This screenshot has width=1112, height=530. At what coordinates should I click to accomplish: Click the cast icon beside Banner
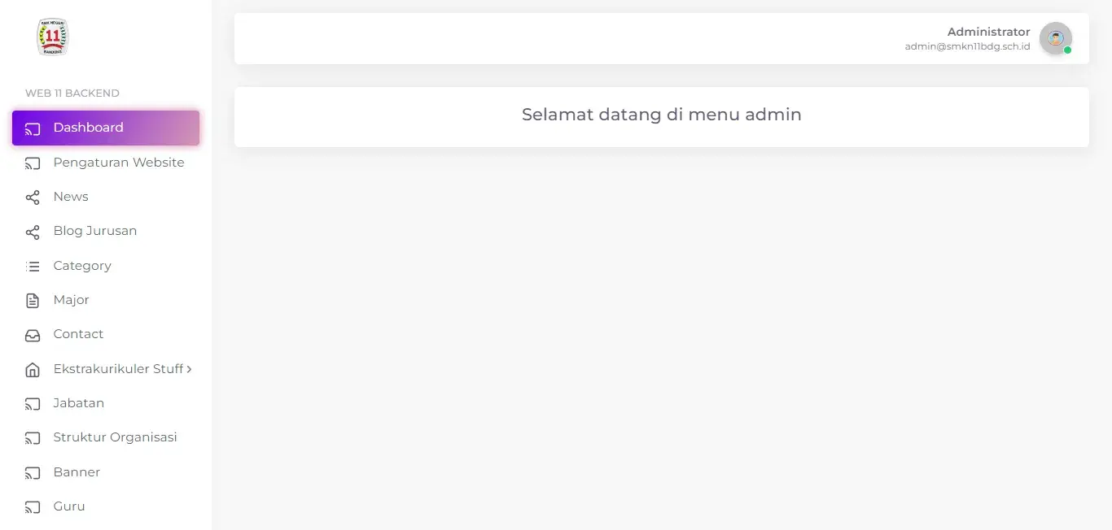(x=33, y=473)
